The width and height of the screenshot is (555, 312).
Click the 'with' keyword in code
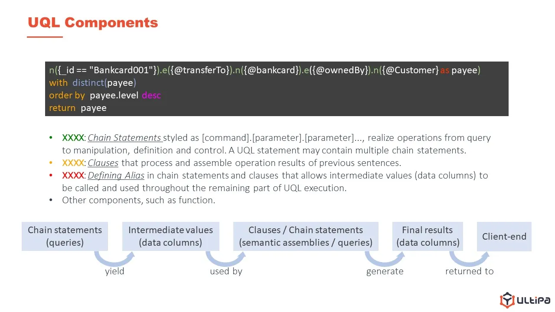click(x=58, y=82)
